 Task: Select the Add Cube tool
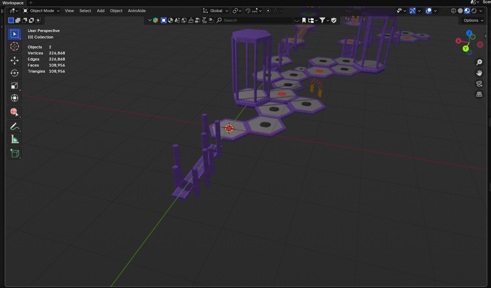point(14,153)
